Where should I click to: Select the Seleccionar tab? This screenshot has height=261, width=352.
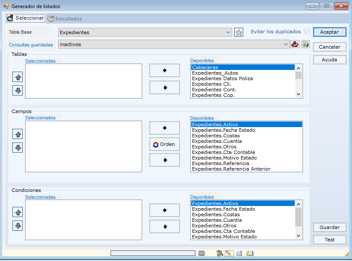[x=25, y=18]
